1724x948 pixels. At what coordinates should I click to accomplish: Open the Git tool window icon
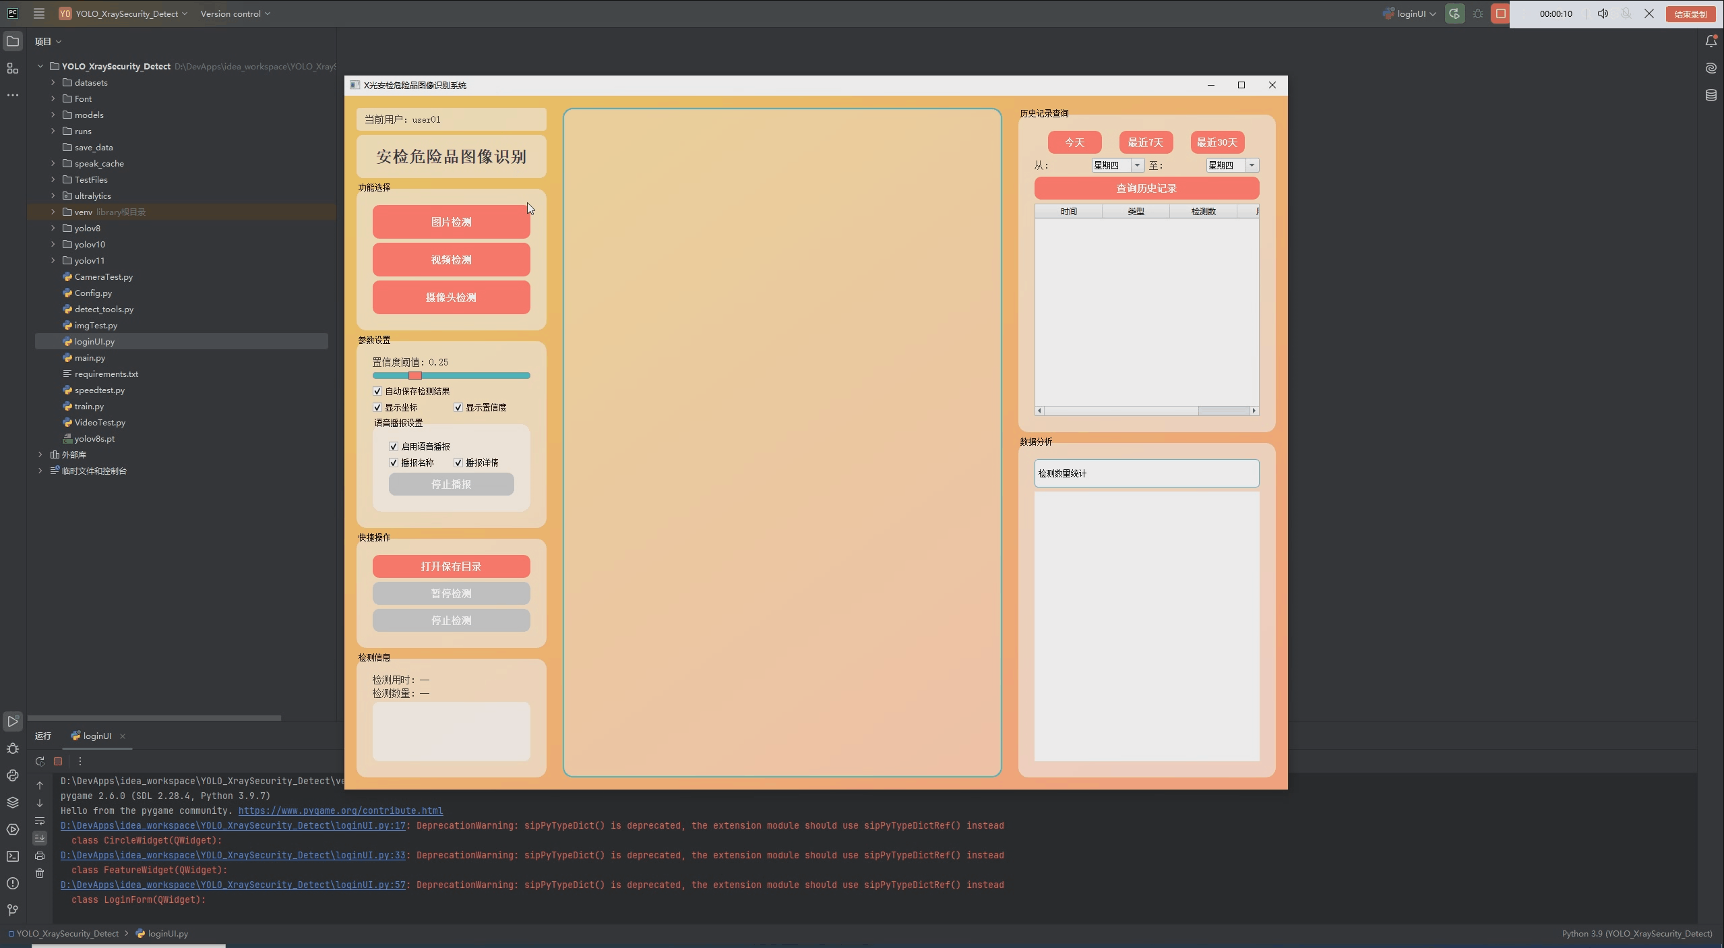[13, 910]
